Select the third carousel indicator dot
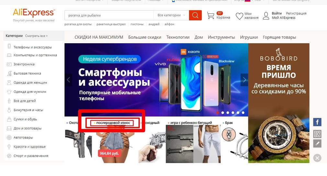Viewport: 327px width, 176px height. (x=228, y=113)
